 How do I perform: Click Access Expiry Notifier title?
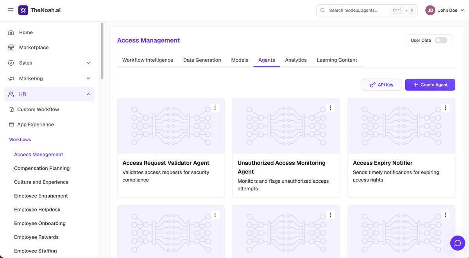[x=383, y=163]
